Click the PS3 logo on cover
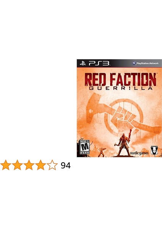This screenshot has width=162, height=229. [x=99, y=63]
